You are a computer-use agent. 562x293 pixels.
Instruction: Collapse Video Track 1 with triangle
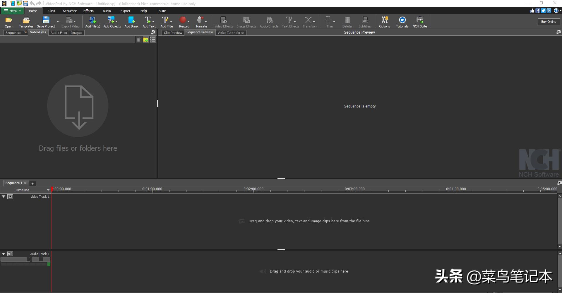click(4, 197)
